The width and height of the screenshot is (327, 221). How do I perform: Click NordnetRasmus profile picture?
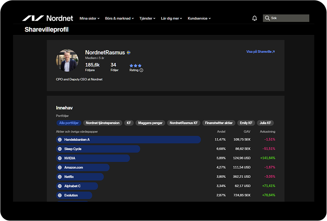point(67,60)
